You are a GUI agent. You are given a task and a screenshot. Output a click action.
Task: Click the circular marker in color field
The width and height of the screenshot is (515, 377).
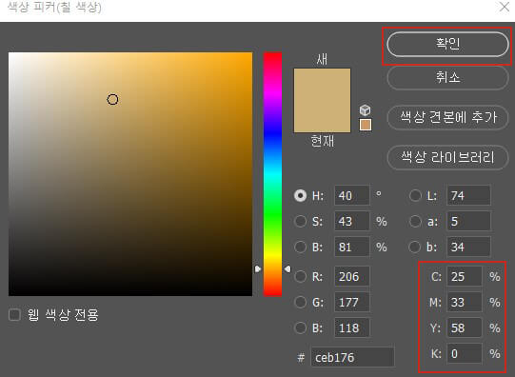pyautogui.click(x=112, y=99)
